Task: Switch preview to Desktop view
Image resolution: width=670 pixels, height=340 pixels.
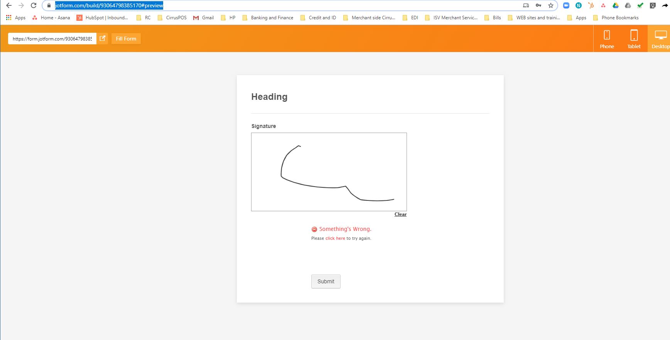Action: click(660, 39)
